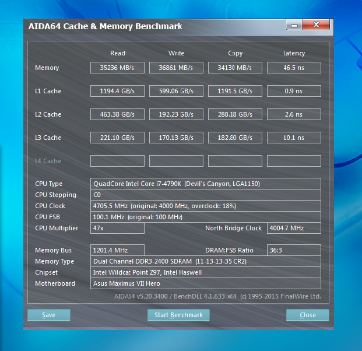
Task: Select the Memory Read value 35236 MB/s
Action: pyautogui.click(x=117, y=68)
